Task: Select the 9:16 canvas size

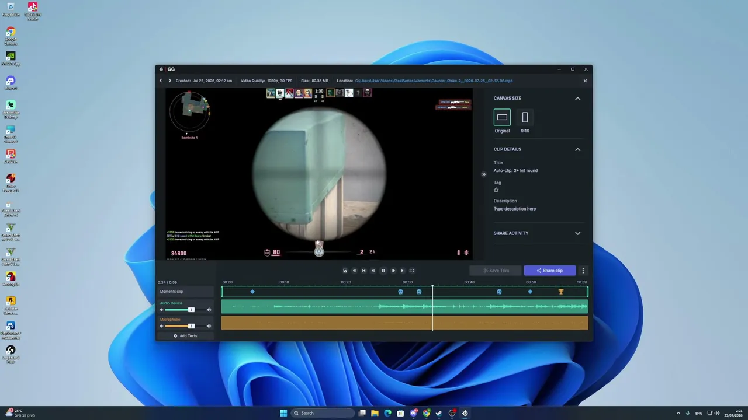Action: [525, 117]
